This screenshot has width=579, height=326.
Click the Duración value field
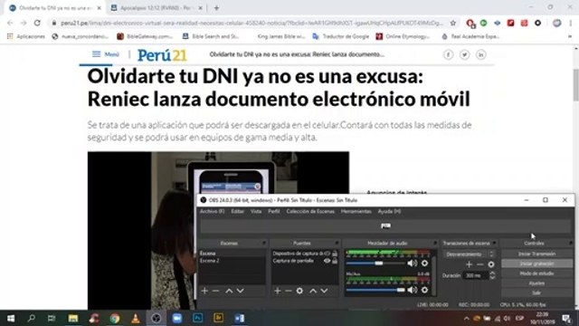(476, 275)
